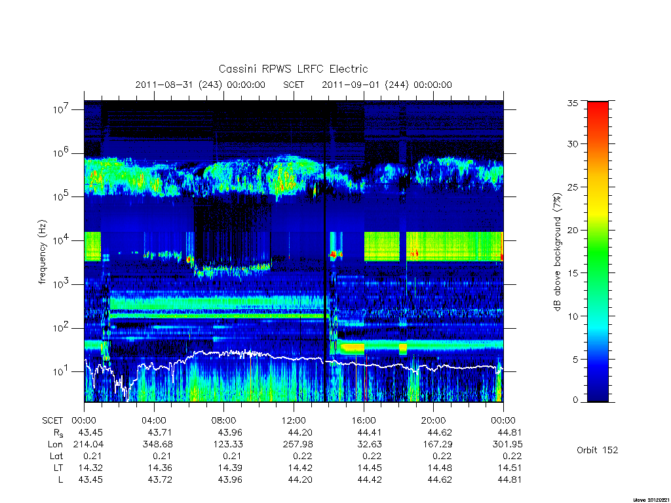The width and height of the screenshot is (671, 503).
Task: Click the Lat row label
Action: [56, 456]
